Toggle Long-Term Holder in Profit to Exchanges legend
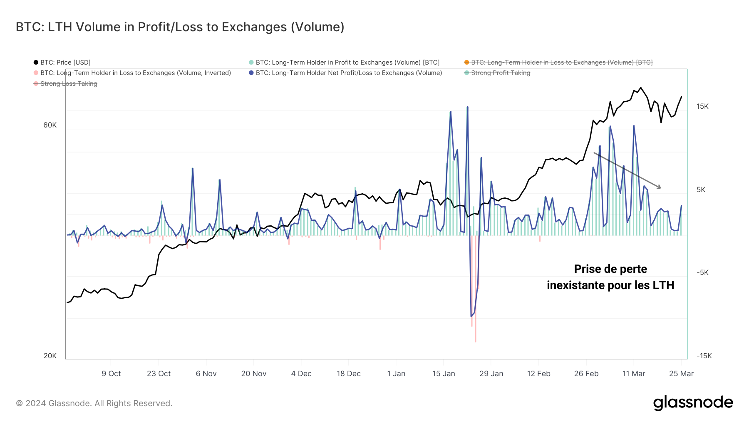This screenshot has height=422, width=749. click(x=344, y=62)
